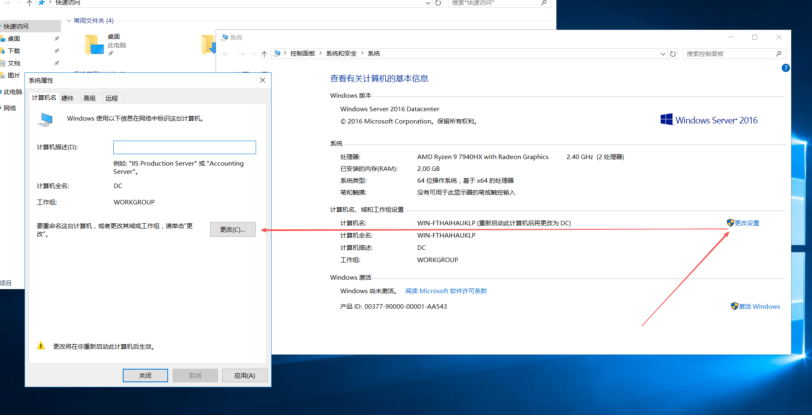Screen dimensions: 812x415
Task: Click the product ID text 00377-90000-00001-AA543
Action: click(405, 306)
